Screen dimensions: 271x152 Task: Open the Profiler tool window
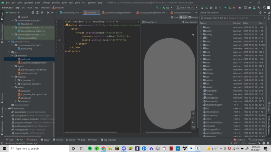(x=93, y=140)
